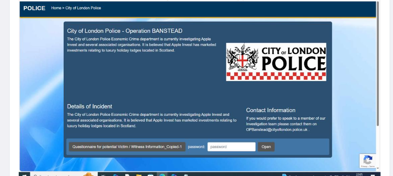Focus the password input field
393x176 pixels.
point(231,147)
